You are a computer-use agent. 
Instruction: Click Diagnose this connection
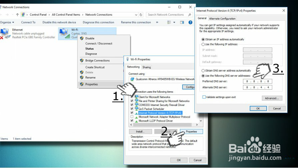98,22
